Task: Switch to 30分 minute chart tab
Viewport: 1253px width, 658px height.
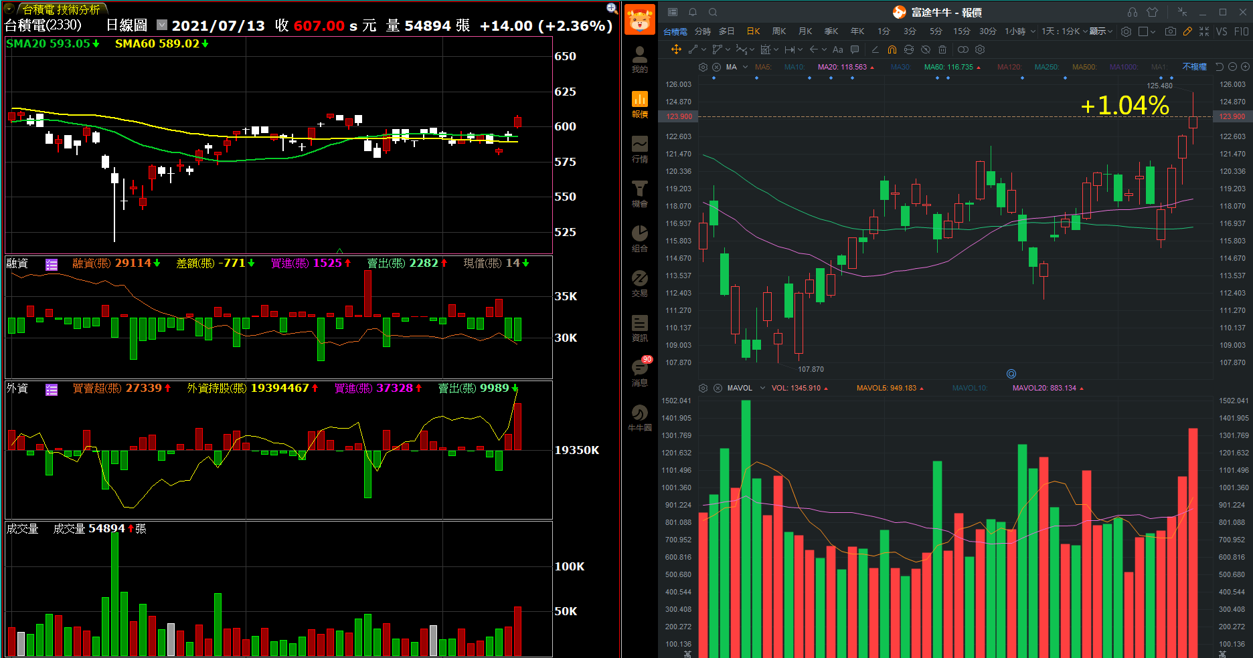Action: click(x=988, y=31)
